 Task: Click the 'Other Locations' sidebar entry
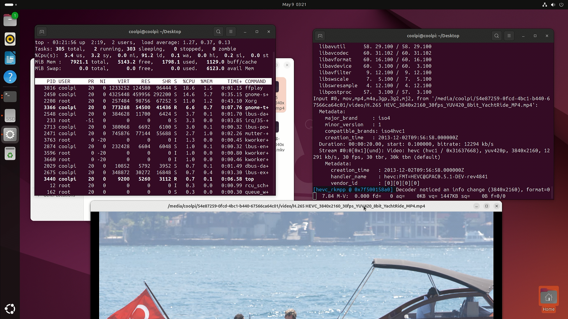59,196
